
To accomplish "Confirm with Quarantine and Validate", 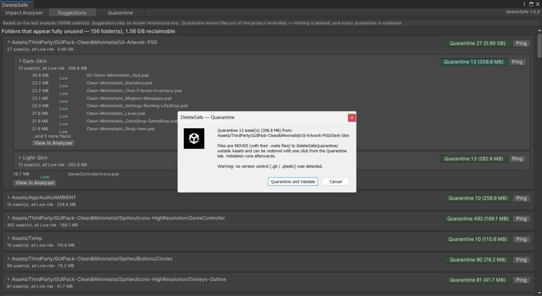I will coord(293,182).
